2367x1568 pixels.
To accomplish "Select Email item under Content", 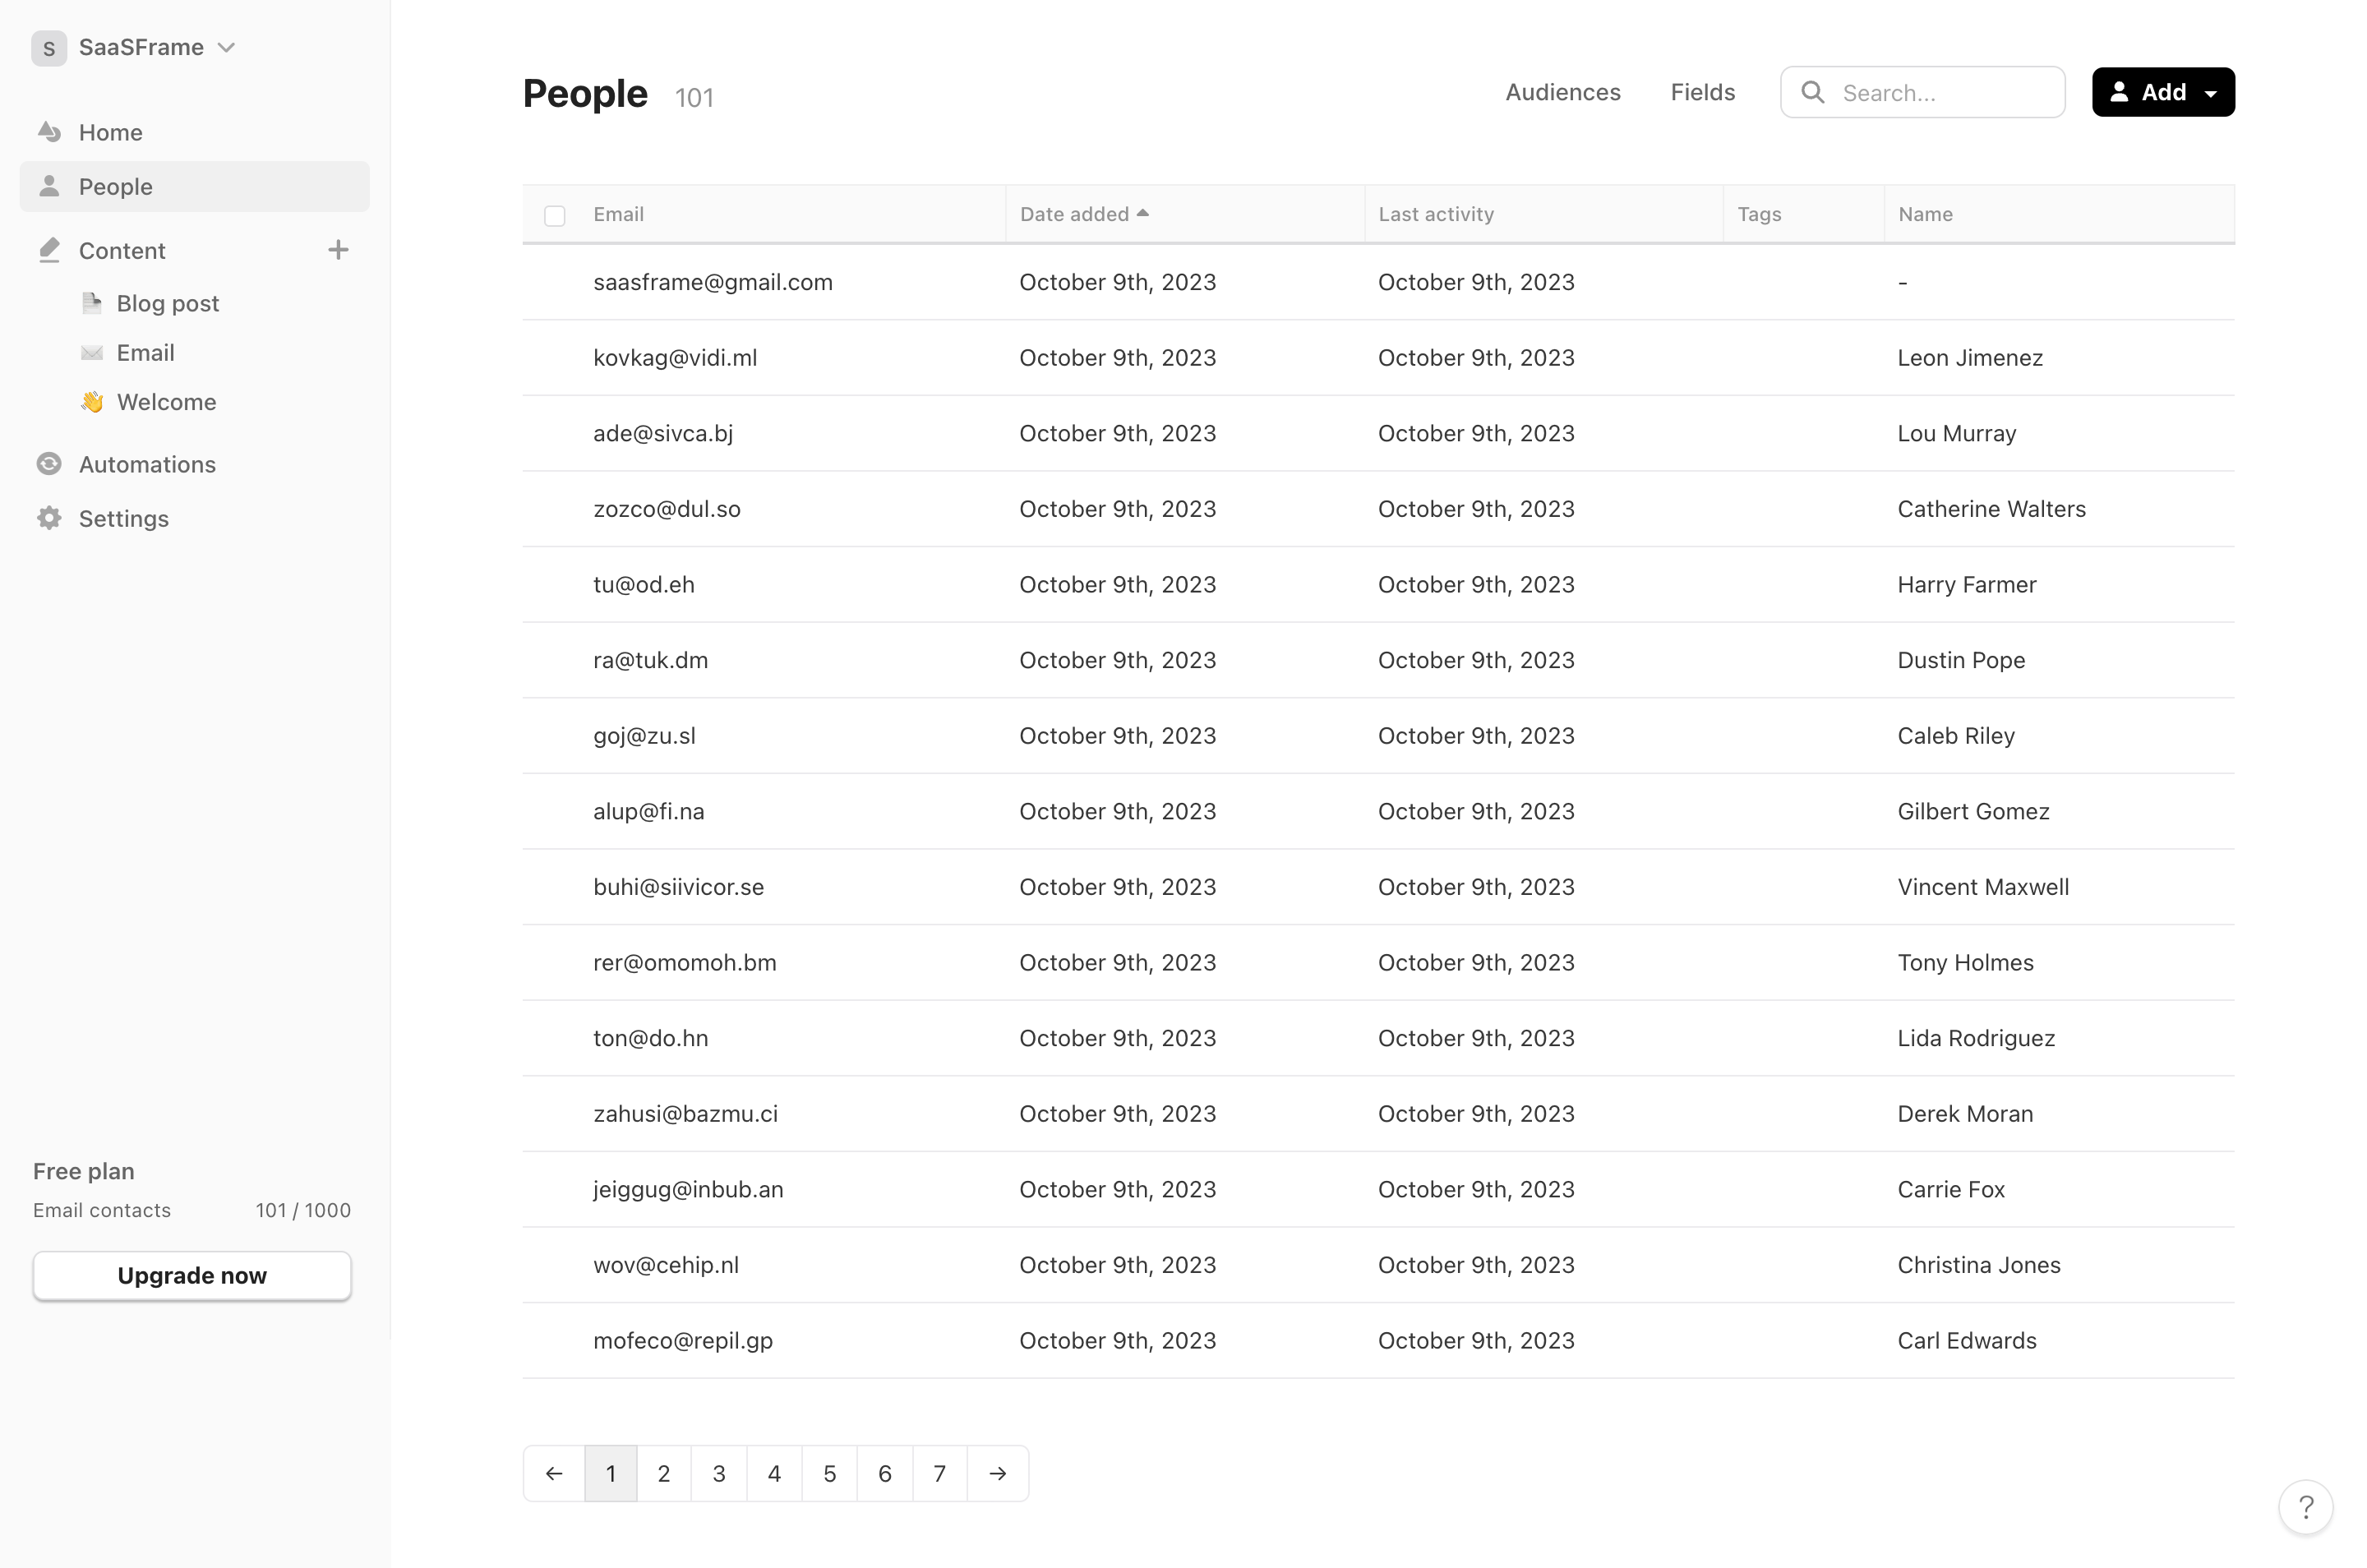I will click(x=145, y=353).
